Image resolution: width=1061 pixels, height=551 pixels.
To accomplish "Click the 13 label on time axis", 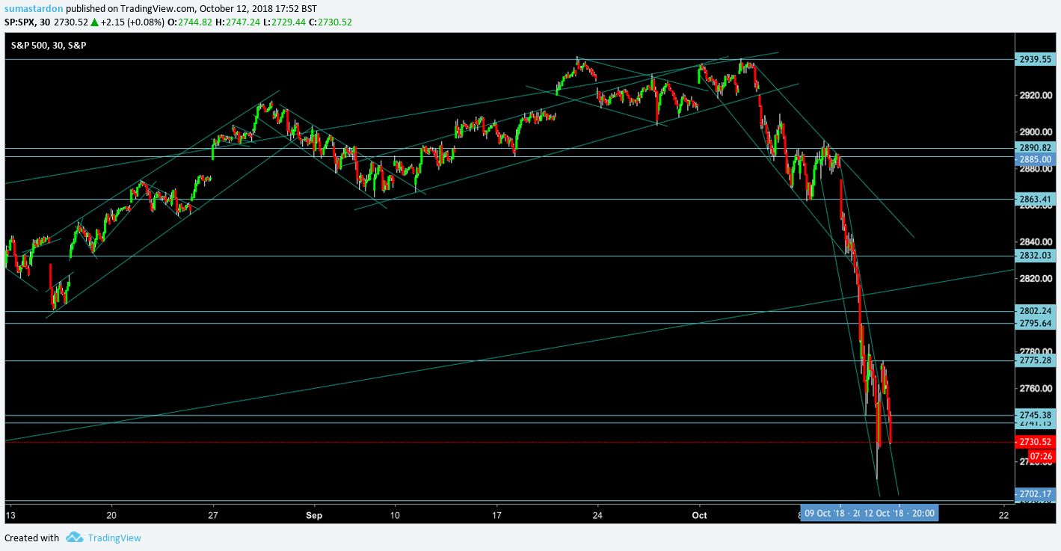I will 10,515.
